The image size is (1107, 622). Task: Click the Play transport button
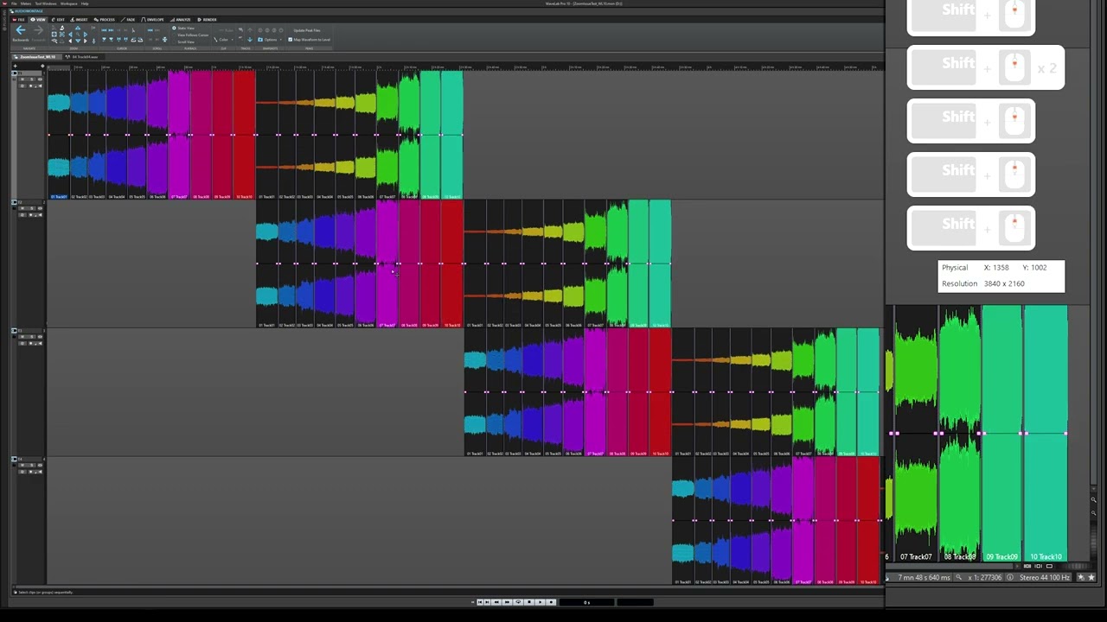pos(541,602)
